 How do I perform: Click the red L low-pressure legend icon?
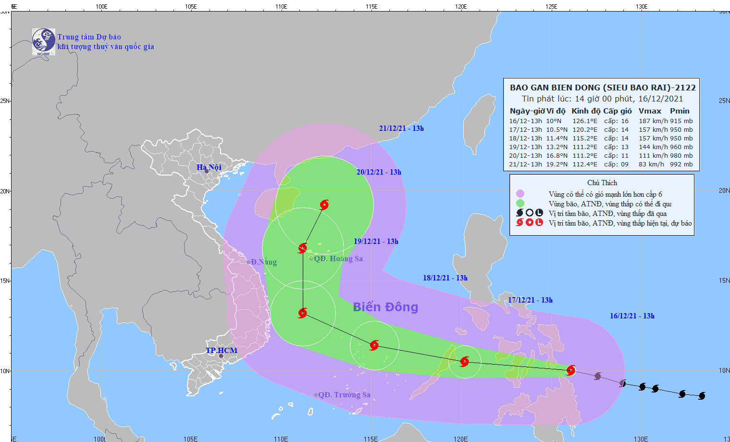coord(539,222)
